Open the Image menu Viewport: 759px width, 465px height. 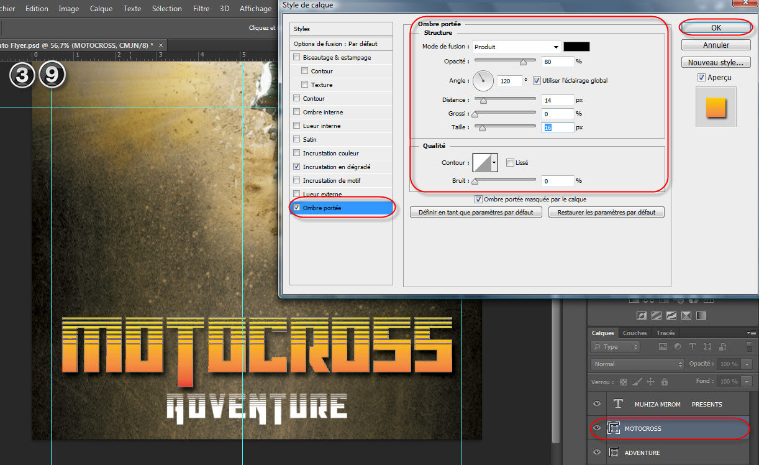point(68,9)
